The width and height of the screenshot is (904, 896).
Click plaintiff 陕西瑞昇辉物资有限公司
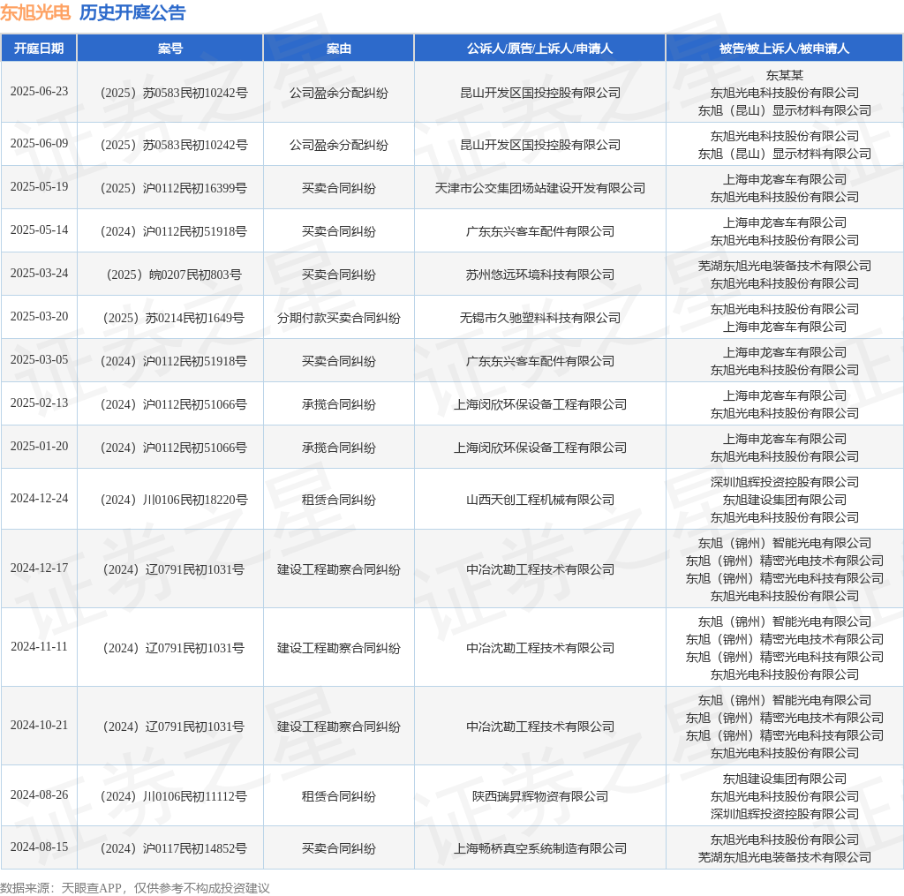click(539, 796)
